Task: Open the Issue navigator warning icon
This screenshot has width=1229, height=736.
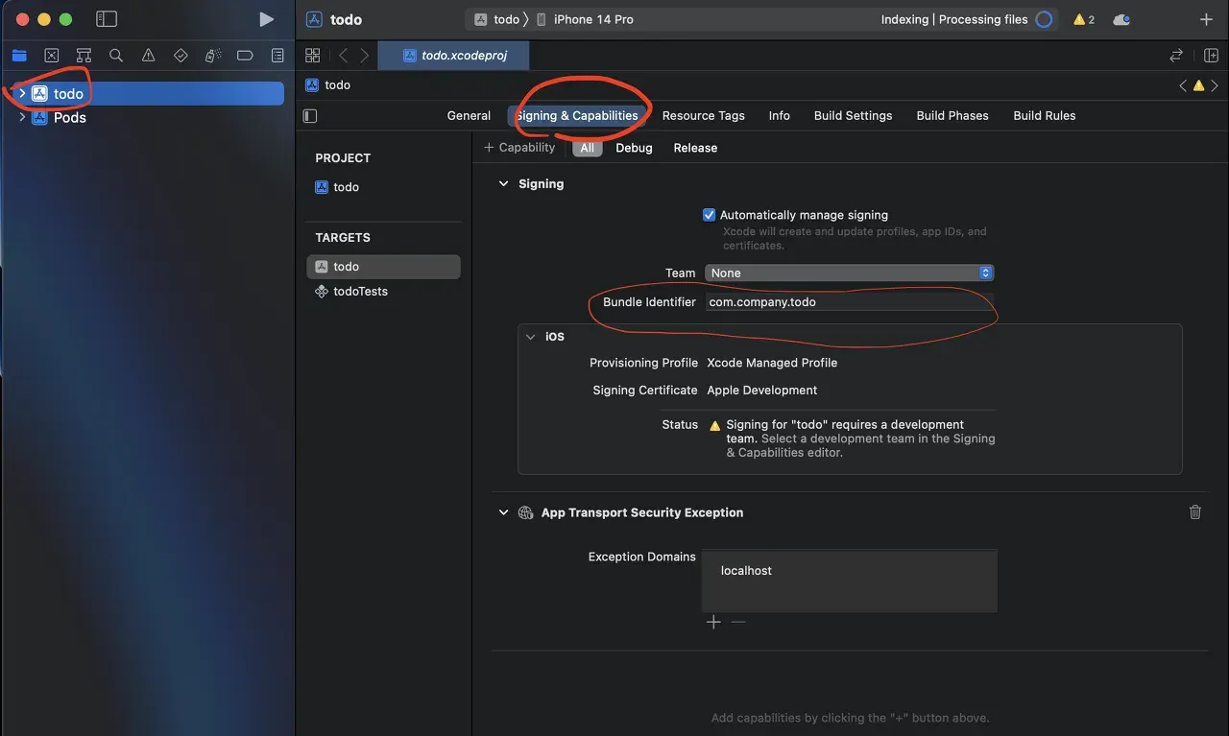Action: 148,56
